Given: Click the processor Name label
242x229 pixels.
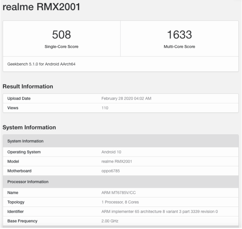Looking at the screenshot, I should tap(13, 193).
